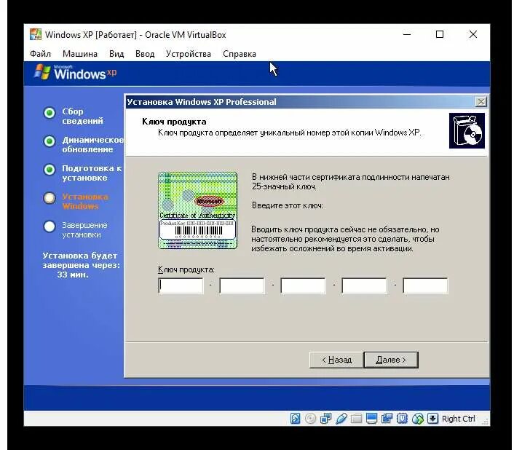
Task: Click the Right Ctrl host key label
Action: (458, 419)
